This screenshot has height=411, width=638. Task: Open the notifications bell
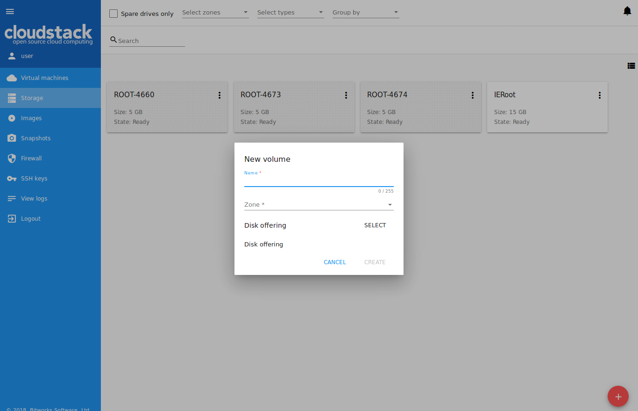click(x=627, y=11)
